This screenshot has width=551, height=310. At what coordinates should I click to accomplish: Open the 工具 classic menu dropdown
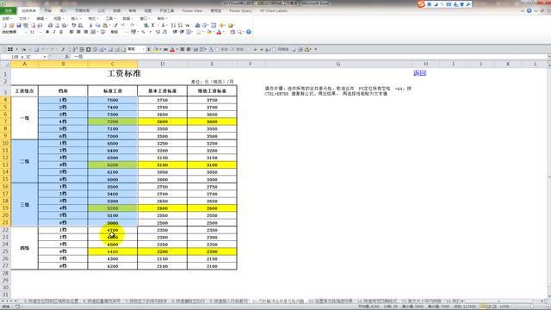[x=110, y=18]
